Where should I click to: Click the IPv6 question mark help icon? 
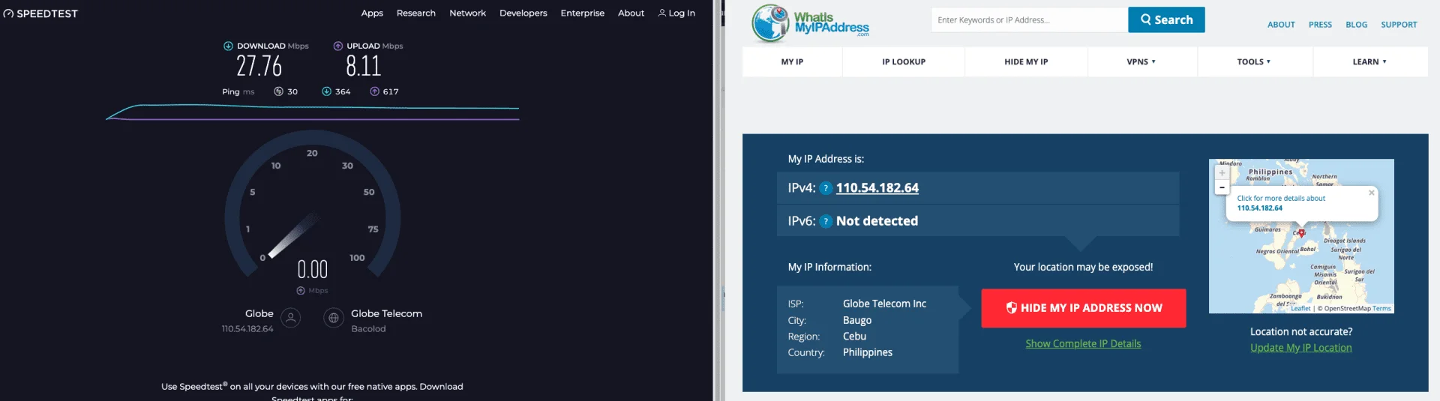[826, 221]
